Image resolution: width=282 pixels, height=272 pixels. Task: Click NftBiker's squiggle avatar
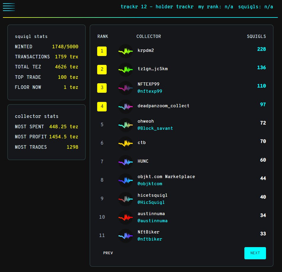coord(126,236)
